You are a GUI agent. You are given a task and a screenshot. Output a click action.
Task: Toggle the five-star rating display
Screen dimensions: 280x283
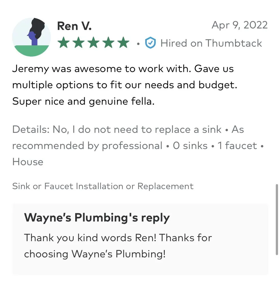[93, 42]
